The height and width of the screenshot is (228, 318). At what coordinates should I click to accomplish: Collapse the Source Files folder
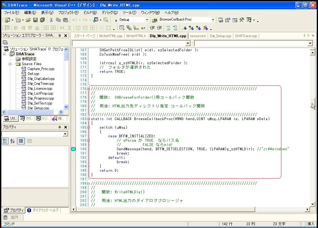tap(10, 64)
